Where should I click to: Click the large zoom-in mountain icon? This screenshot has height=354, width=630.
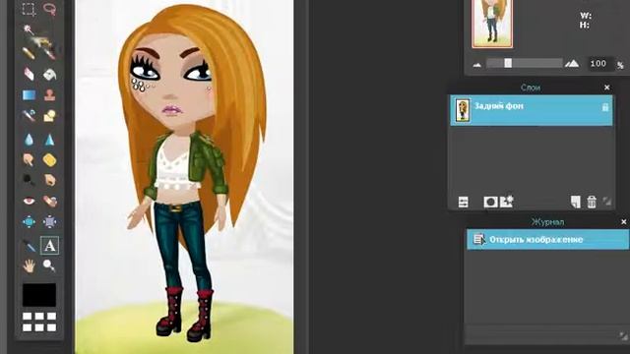pyautogui.click(x=572, y=63)
